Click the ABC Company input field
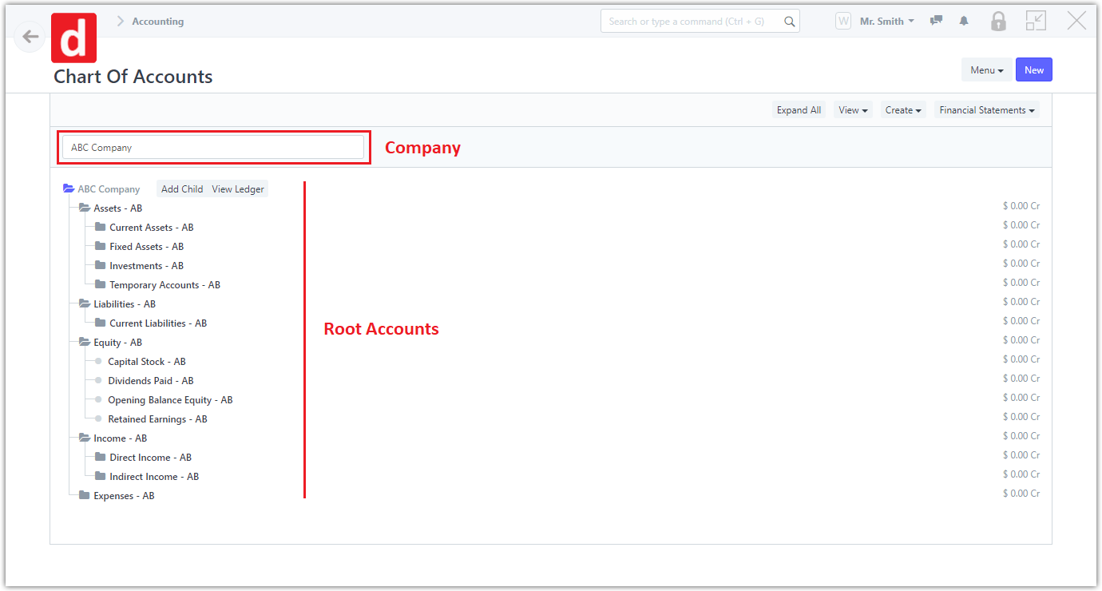 click(213, 148)
